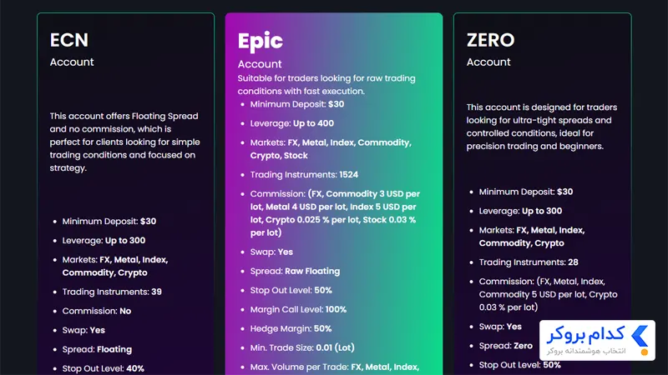Click the blue arrow logo icon
The height and width of the screenshot is (375, 668).
[x=640, y=336]
